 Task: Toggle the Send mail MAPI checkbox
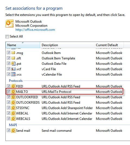pyautogui.click(x=8, y=130)
